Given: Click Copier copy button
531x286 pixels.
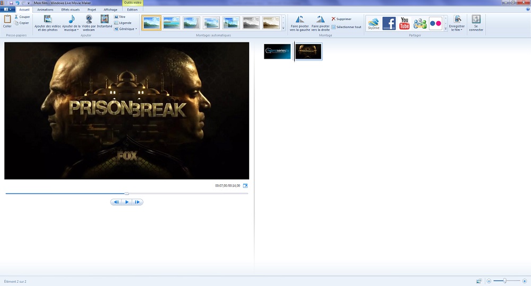Looking at the screenshot, I should [x=22, y=23].
